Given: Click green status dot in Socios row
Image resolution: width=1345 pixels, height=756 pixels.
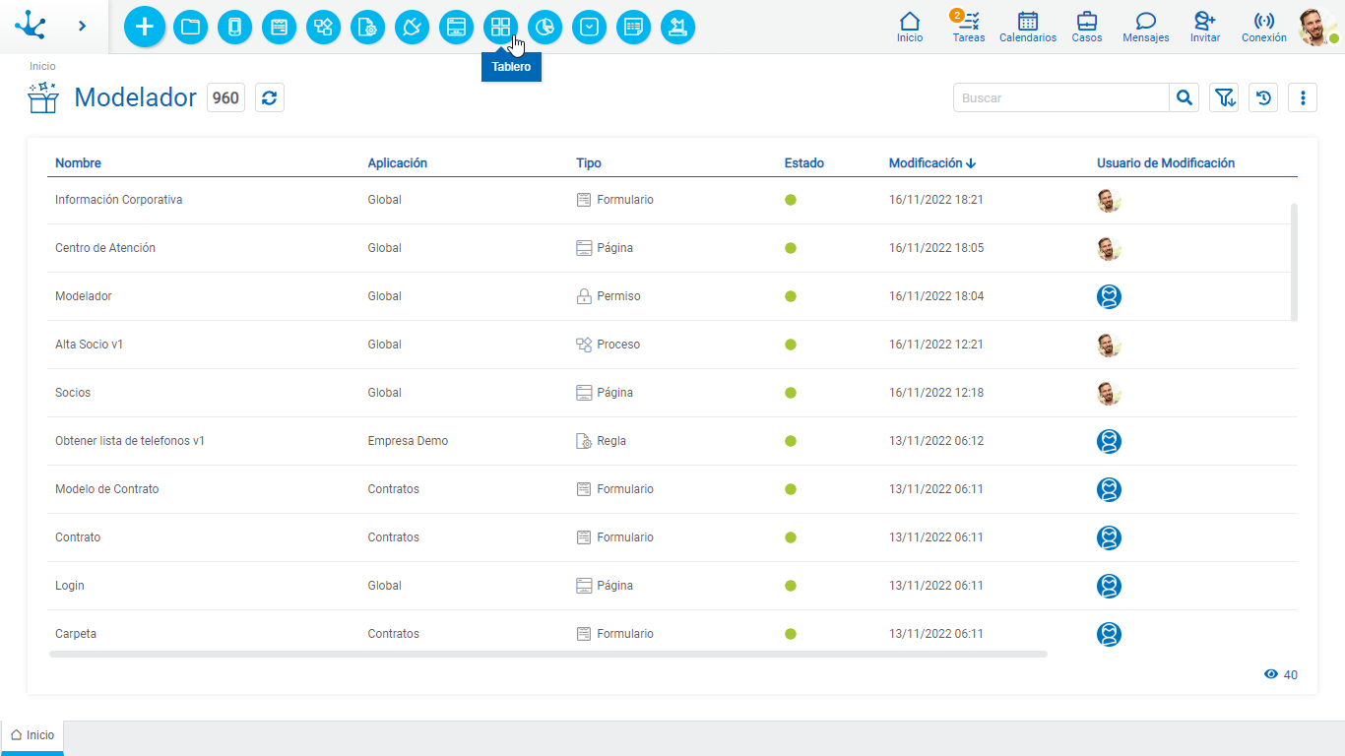Looking at the screenshot, I should (791, 393).
